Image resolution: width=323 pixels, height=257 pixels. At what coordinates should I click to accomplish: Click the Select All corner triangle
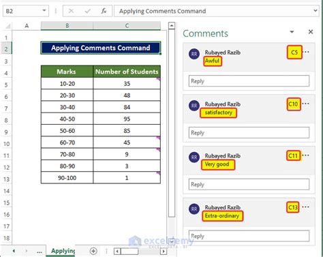pyautogui.click(x=7, y=26)
